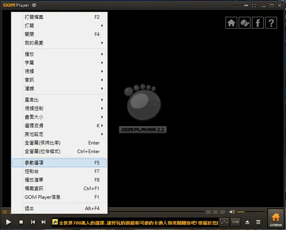Select 參數選項 F5 menu entry
Screen dimensions: 286x230
(x=59, y=162)
